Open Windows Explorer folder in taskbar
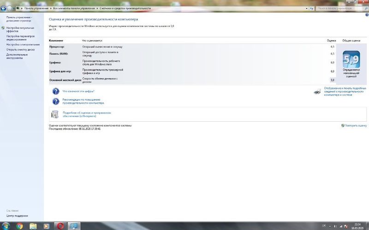The image size is (369, 230). [x=33, y=226]
